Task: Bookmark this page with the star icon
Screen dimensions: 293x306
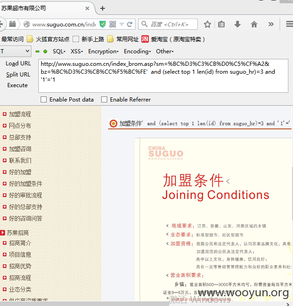Action: (x=208, y=25)
